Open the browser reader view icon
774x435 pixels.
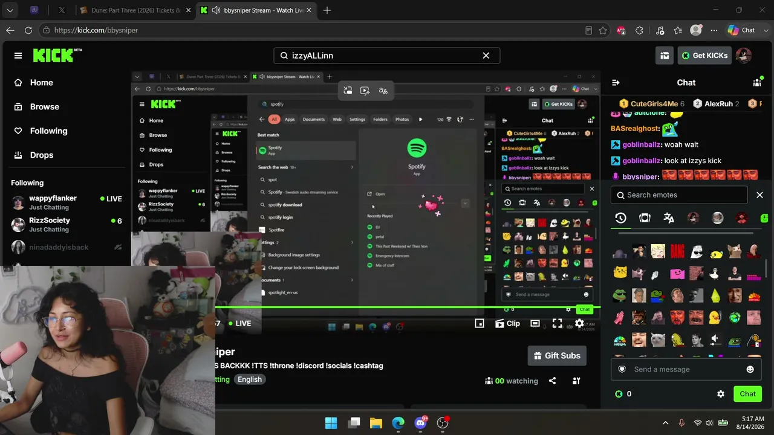click(589, 30)
